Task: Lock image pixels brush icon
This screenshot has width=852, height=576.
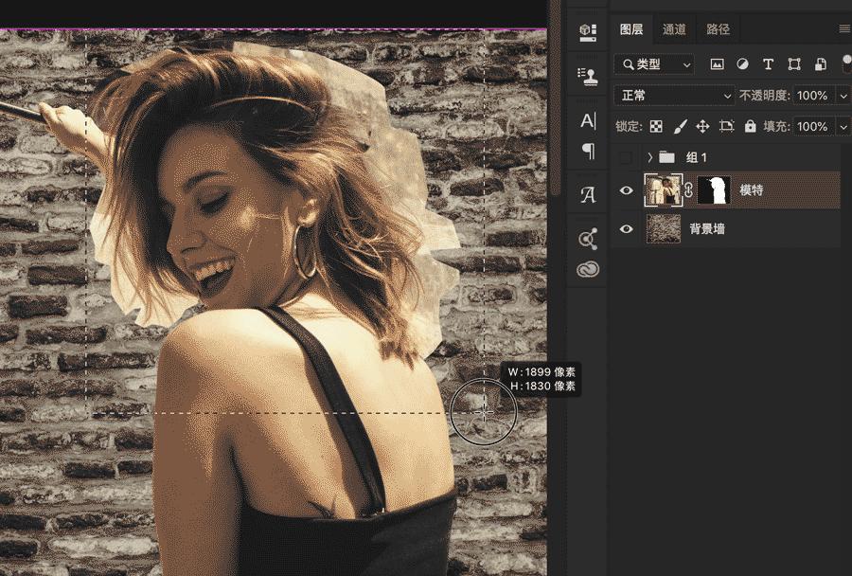Action: tap(680, 126)
